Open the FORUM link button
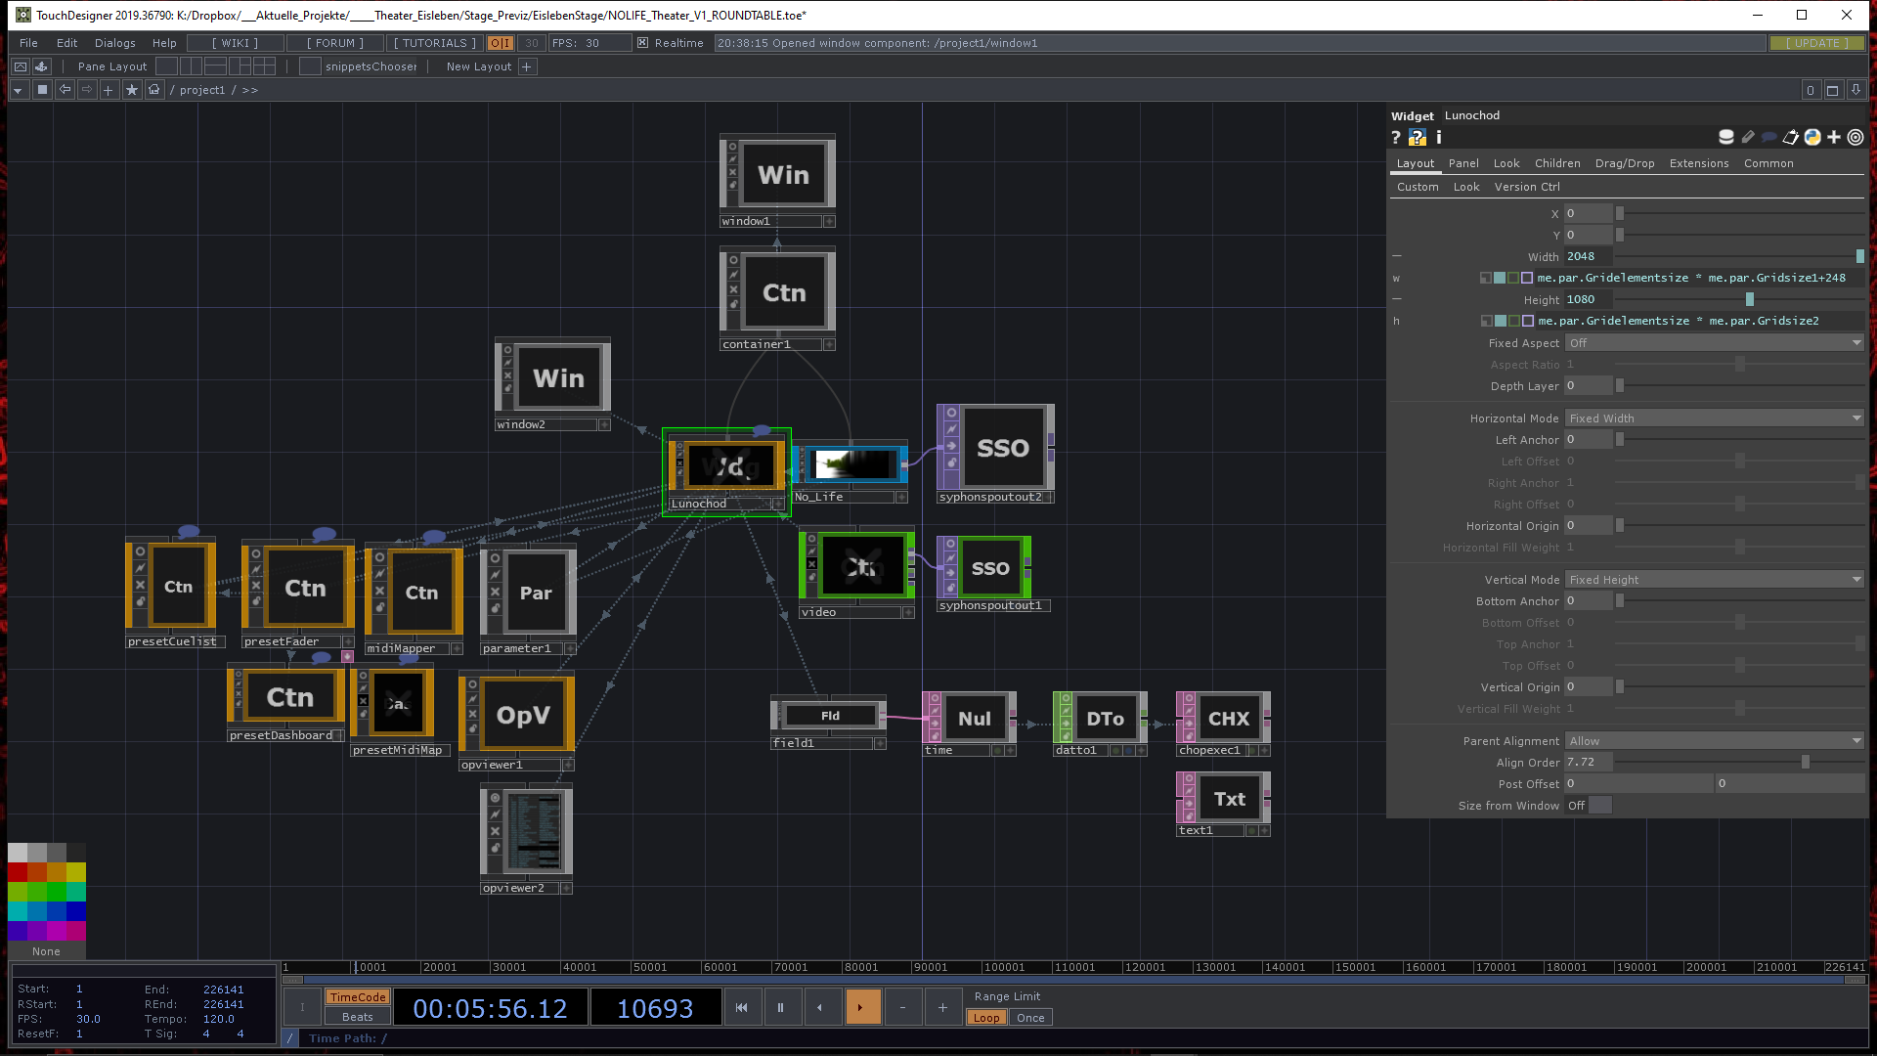The image size is (1877, 1056). click(x=335, y=43)
